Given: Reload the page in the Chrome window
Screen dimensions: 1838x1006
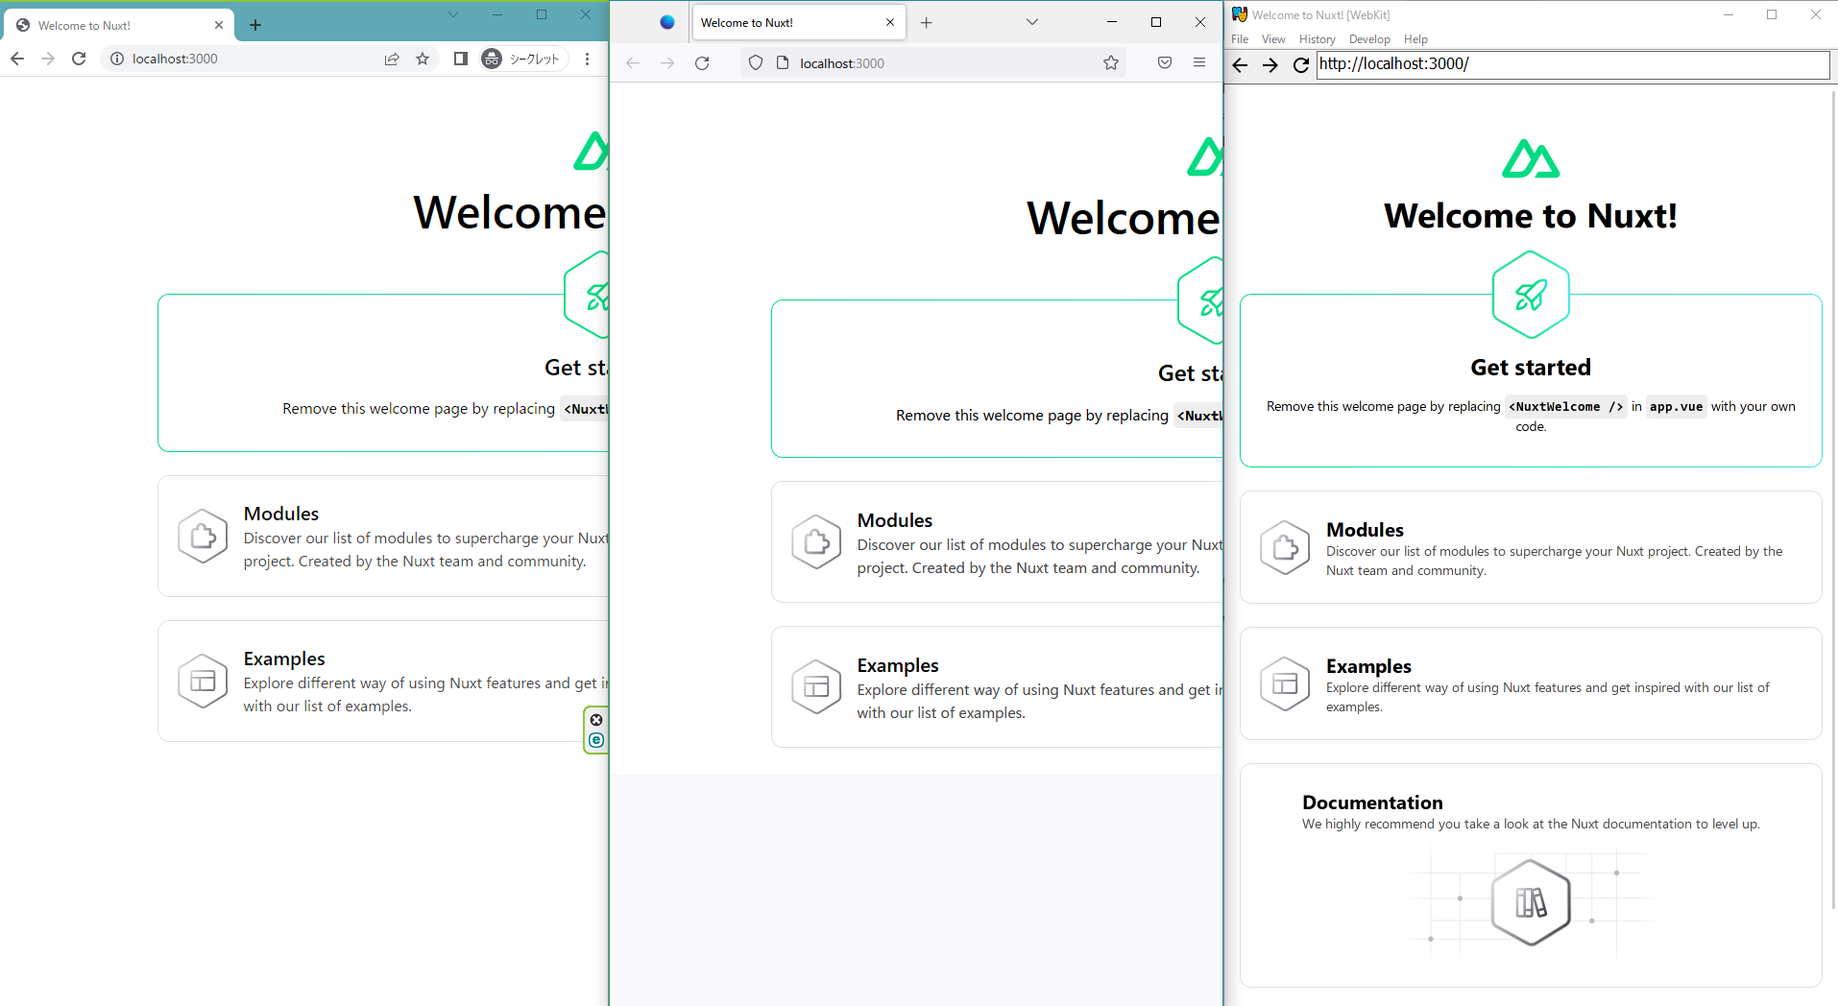Looking at the screenshot, I should click(x=79, y=59).
